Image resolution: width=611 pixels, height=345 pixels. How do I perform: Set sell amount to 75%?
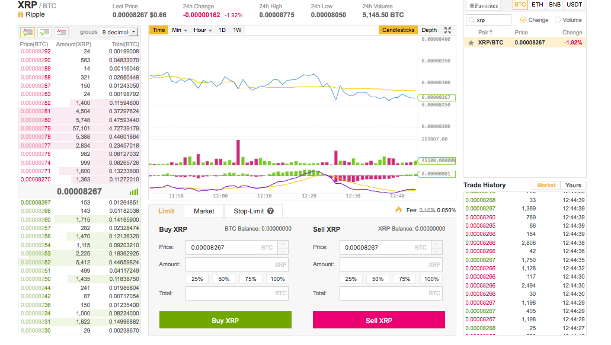405,279
